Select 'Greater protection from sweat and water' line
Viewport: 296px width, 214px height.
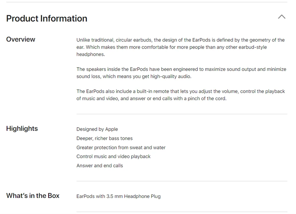click(x=121, y=148)
